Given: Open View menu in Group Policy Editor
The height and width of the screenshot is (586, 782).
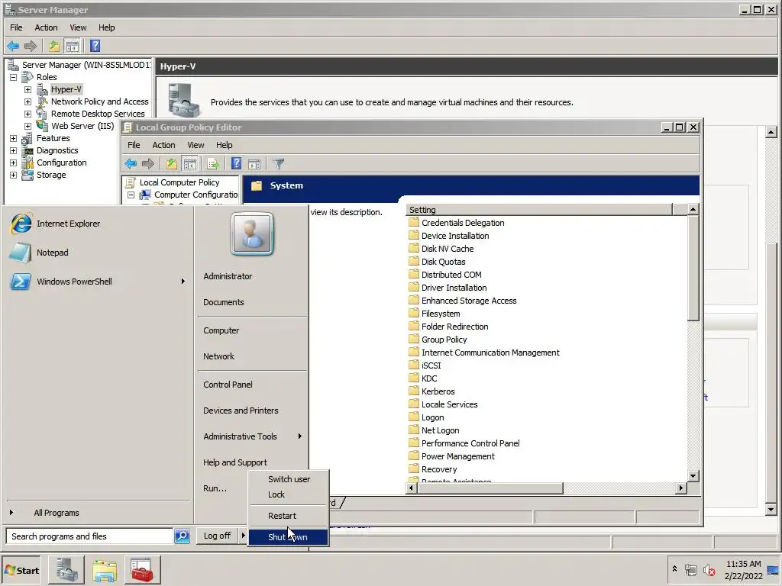Looking at the screenshot, I should [x=195, y=145].
